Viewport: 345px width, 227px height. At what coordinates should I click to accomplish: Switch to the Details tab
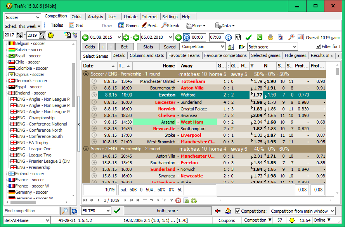click(x=119, y=55)
